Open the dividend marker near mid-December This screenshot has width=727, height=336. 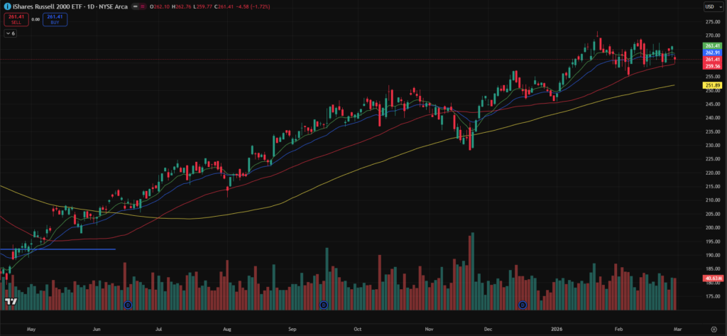[x=523, y=305]
